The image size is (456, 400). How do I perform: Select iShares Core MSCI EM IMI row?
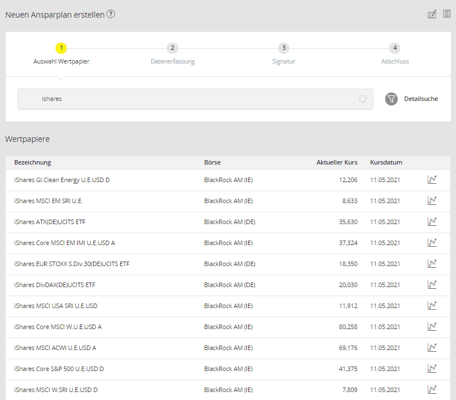click(x=65, y=243)
